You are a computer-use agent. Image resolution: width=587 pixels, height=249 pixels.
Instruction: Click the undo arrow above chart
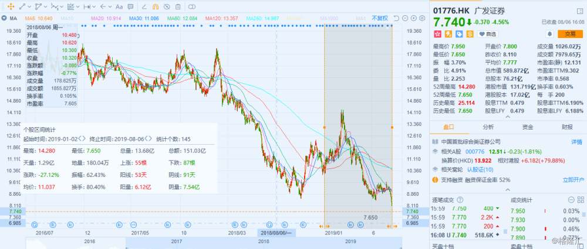pos(397,18)
